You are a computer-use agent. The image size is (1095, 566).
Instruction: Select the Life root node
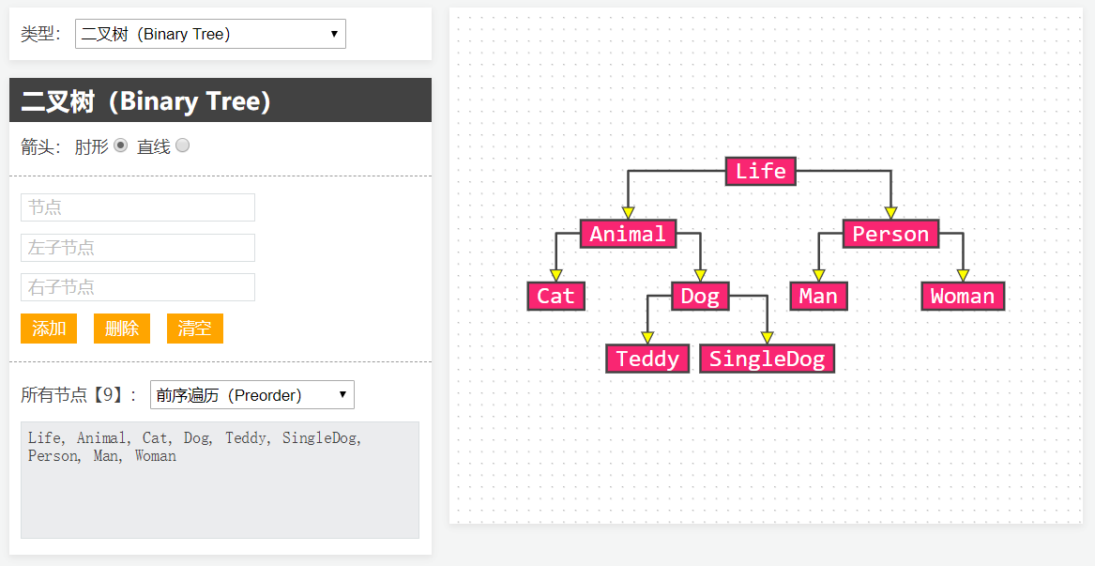point(760,171)
